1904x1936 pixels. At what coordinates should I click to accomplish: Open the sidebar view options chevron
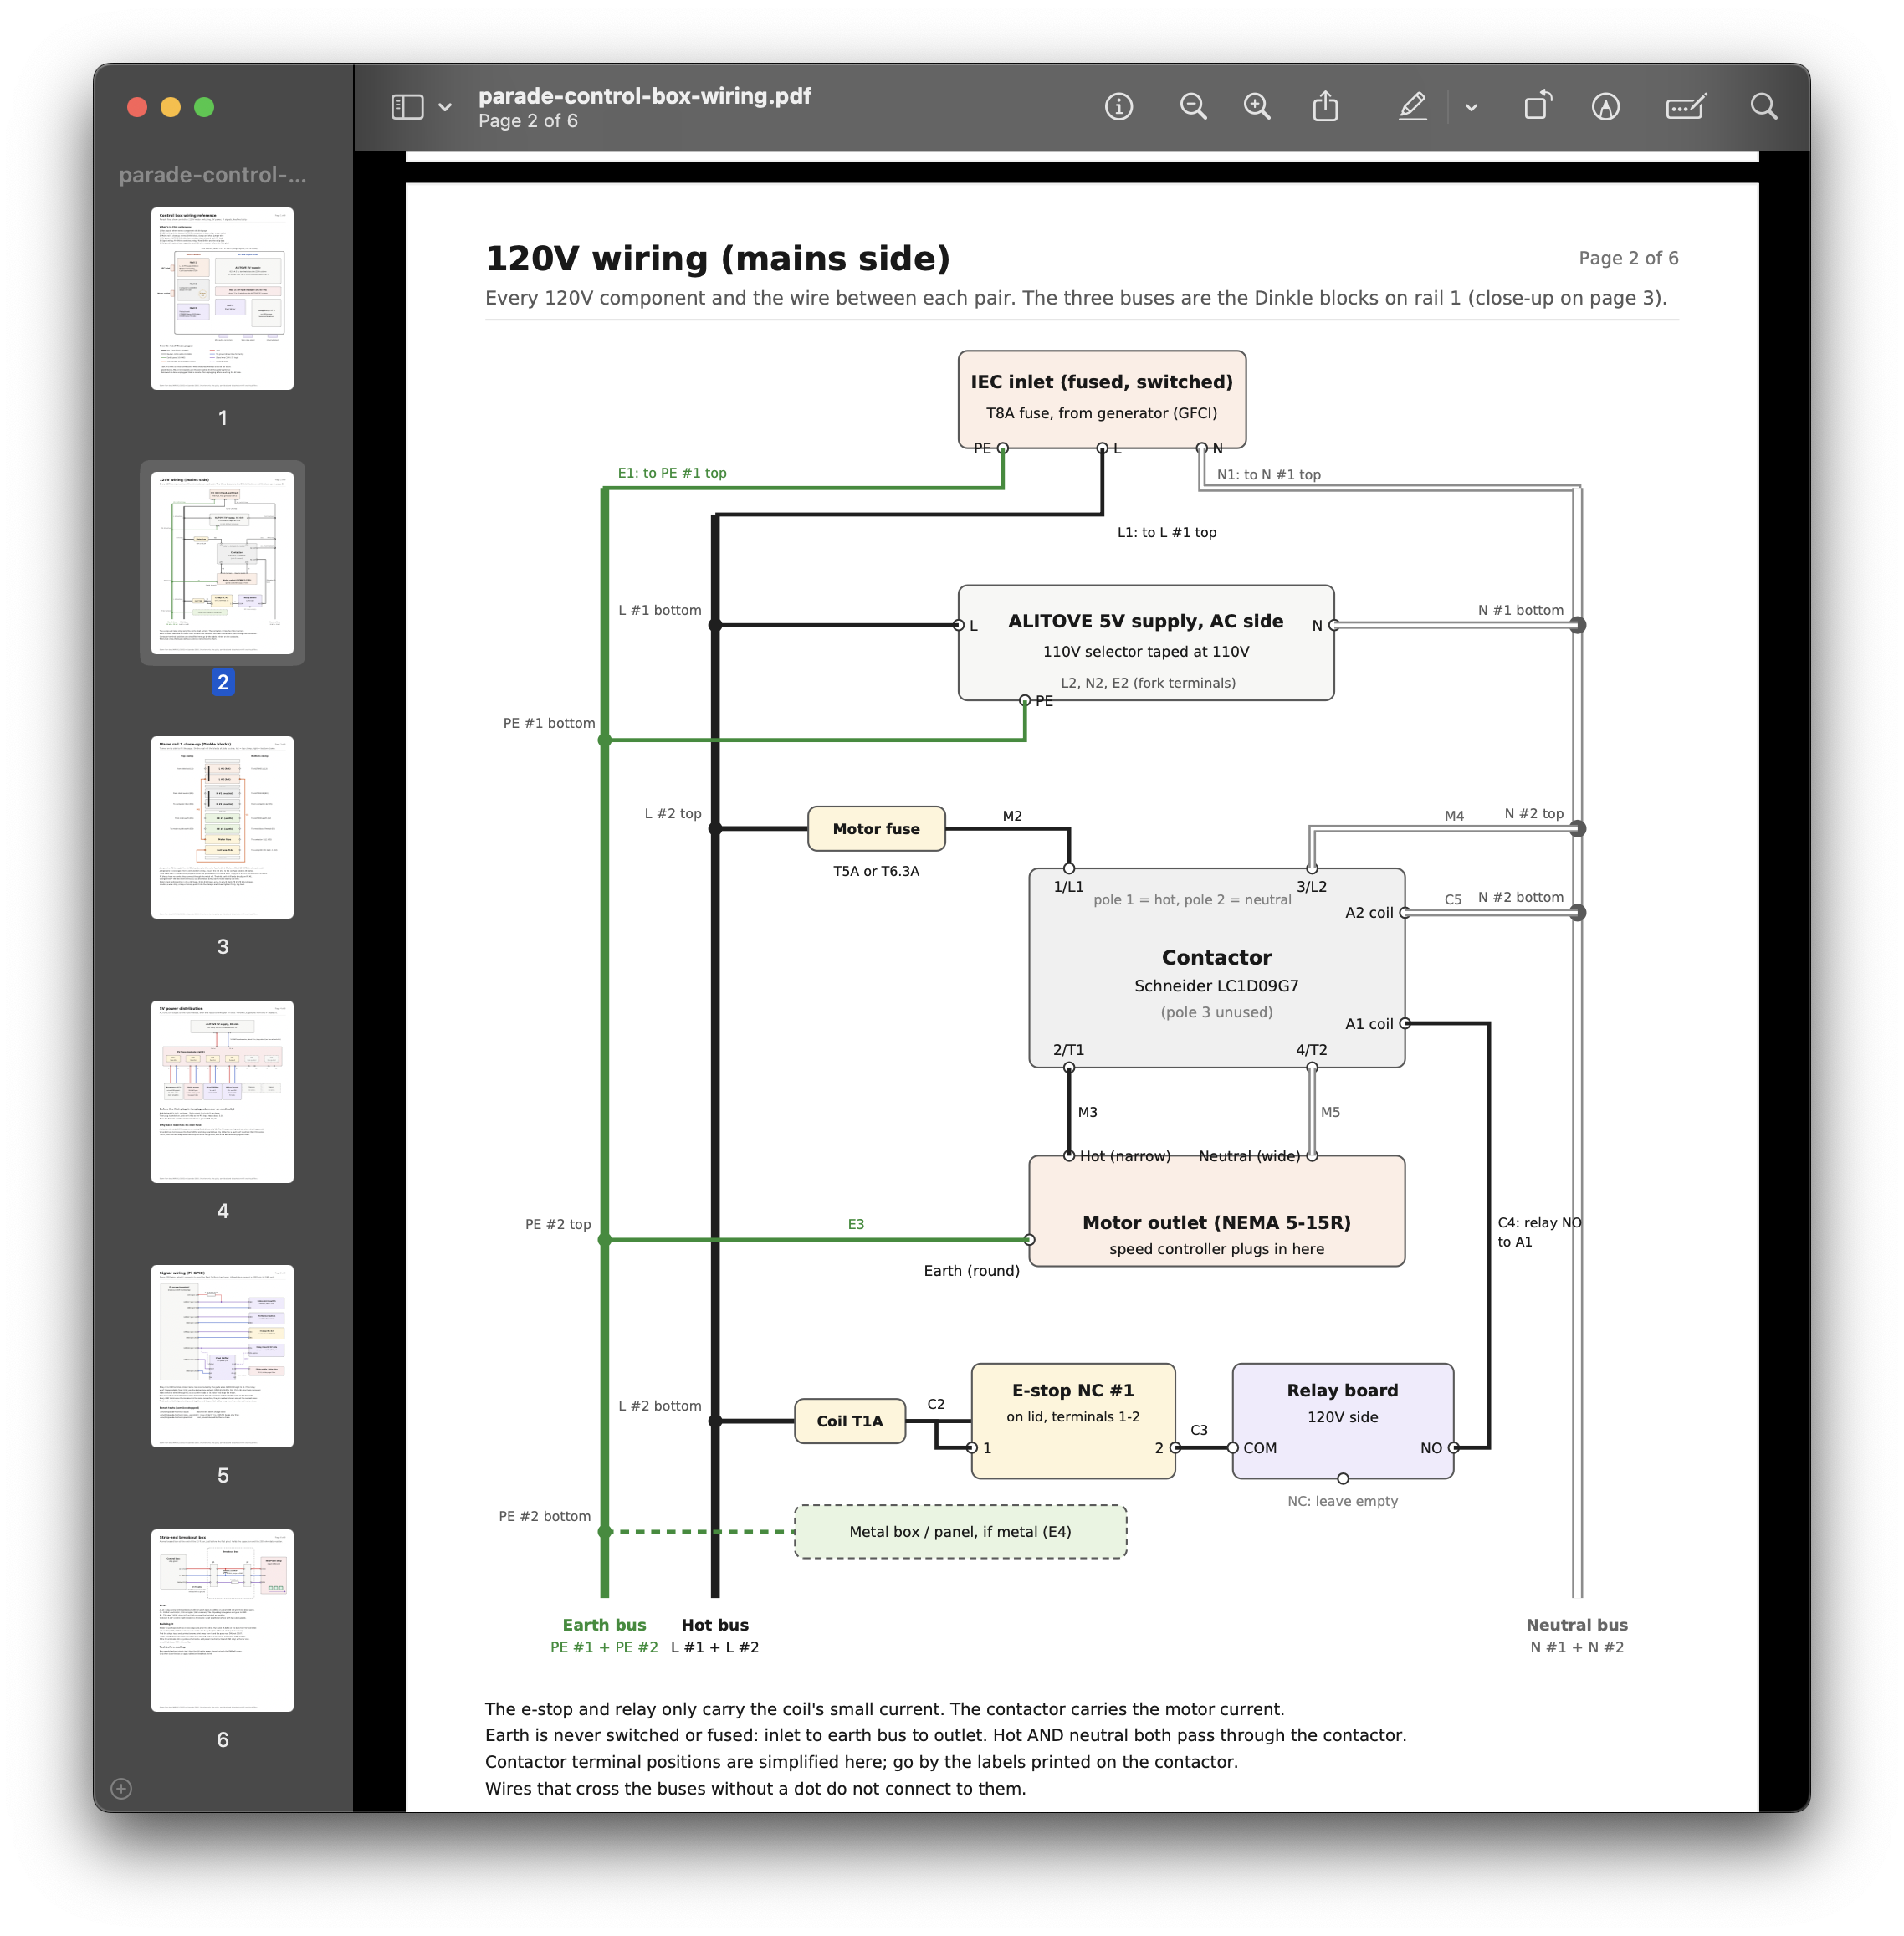(445, 107)
